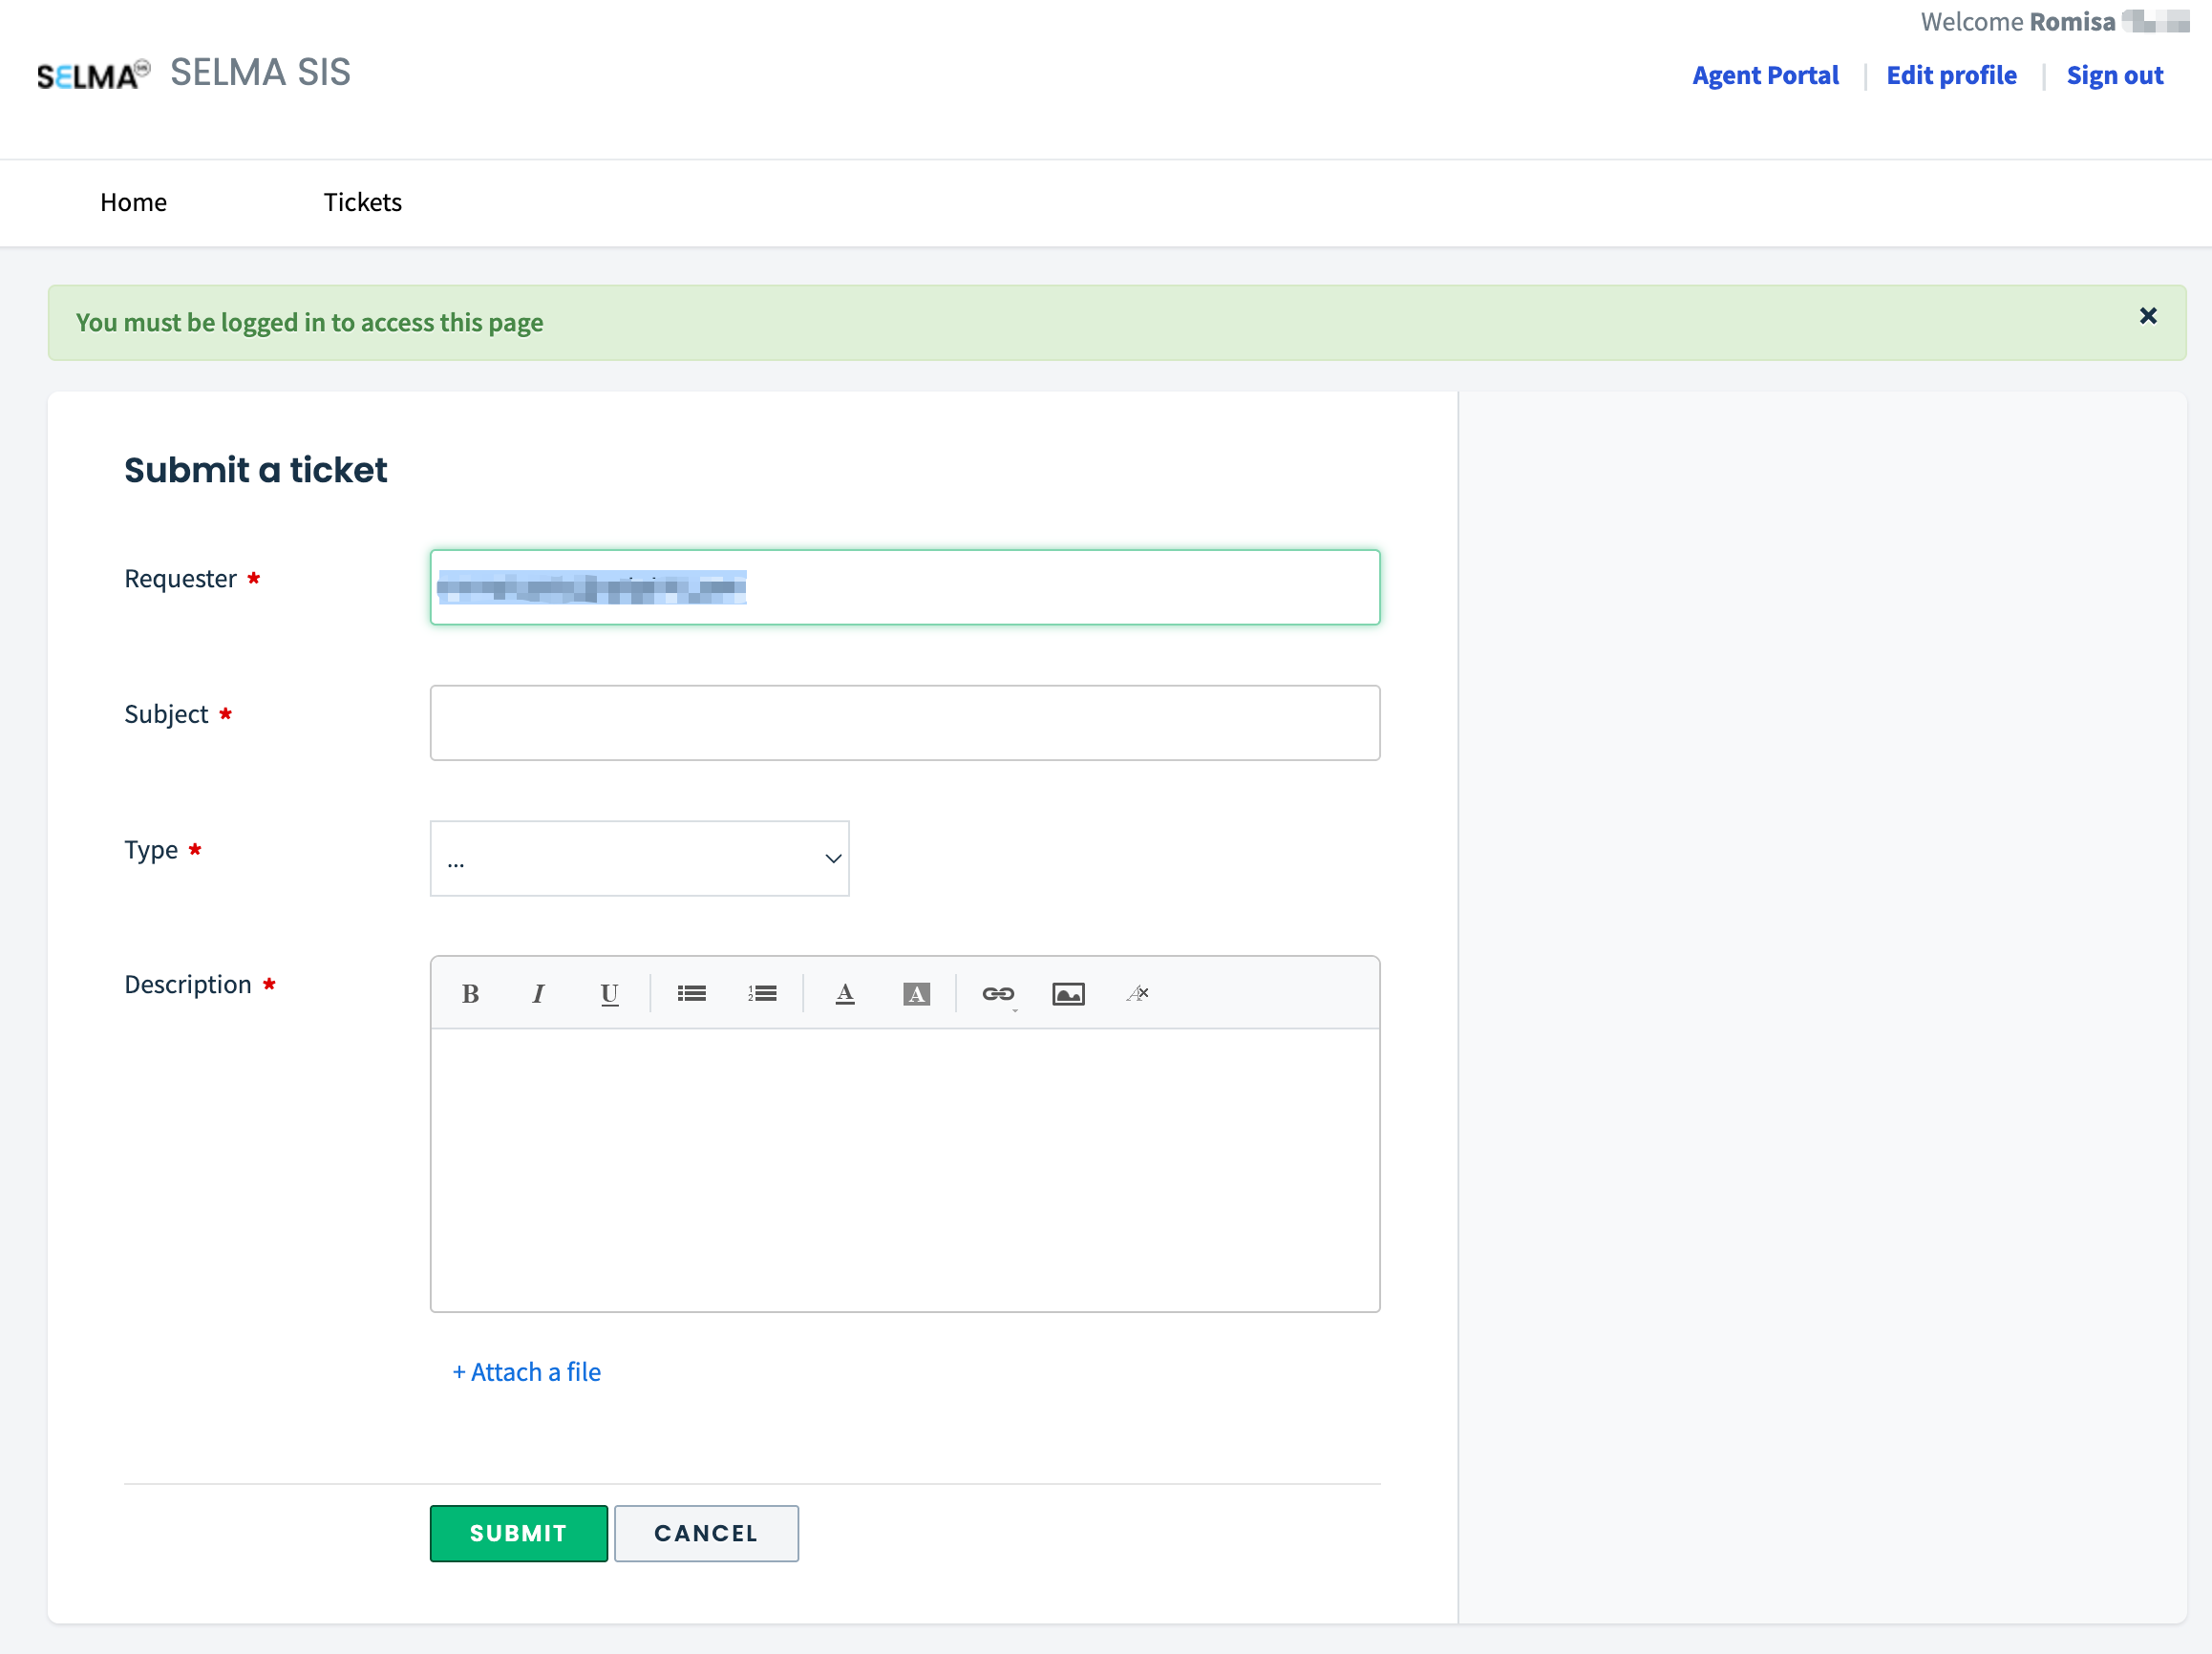Insert a bulleted list in description

691,994
